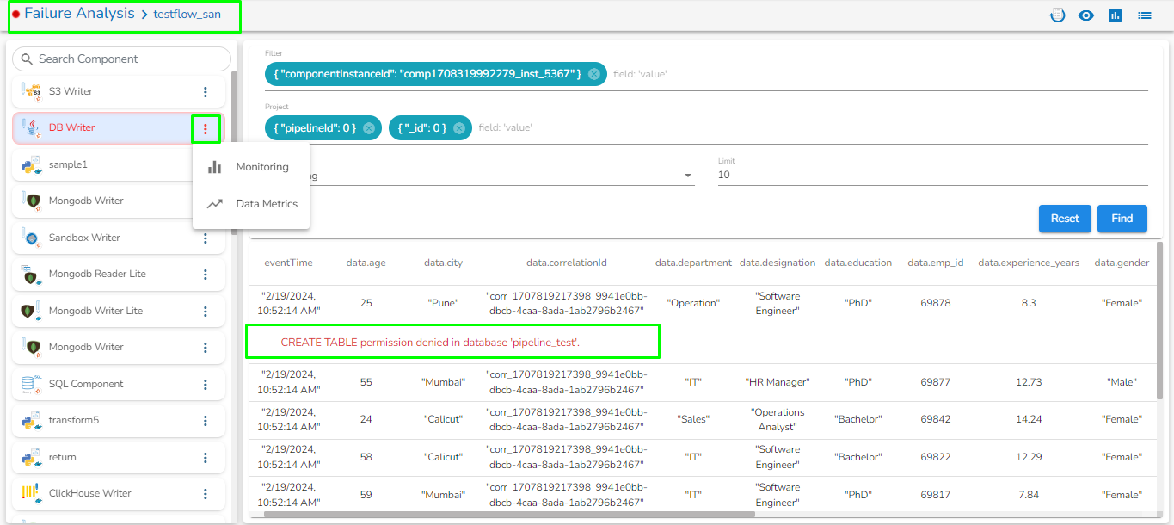Image resolution: width=1174 pixels, height=525 pixels.
Task: Click the log scroll icon in header
Action: point(1058,15)
